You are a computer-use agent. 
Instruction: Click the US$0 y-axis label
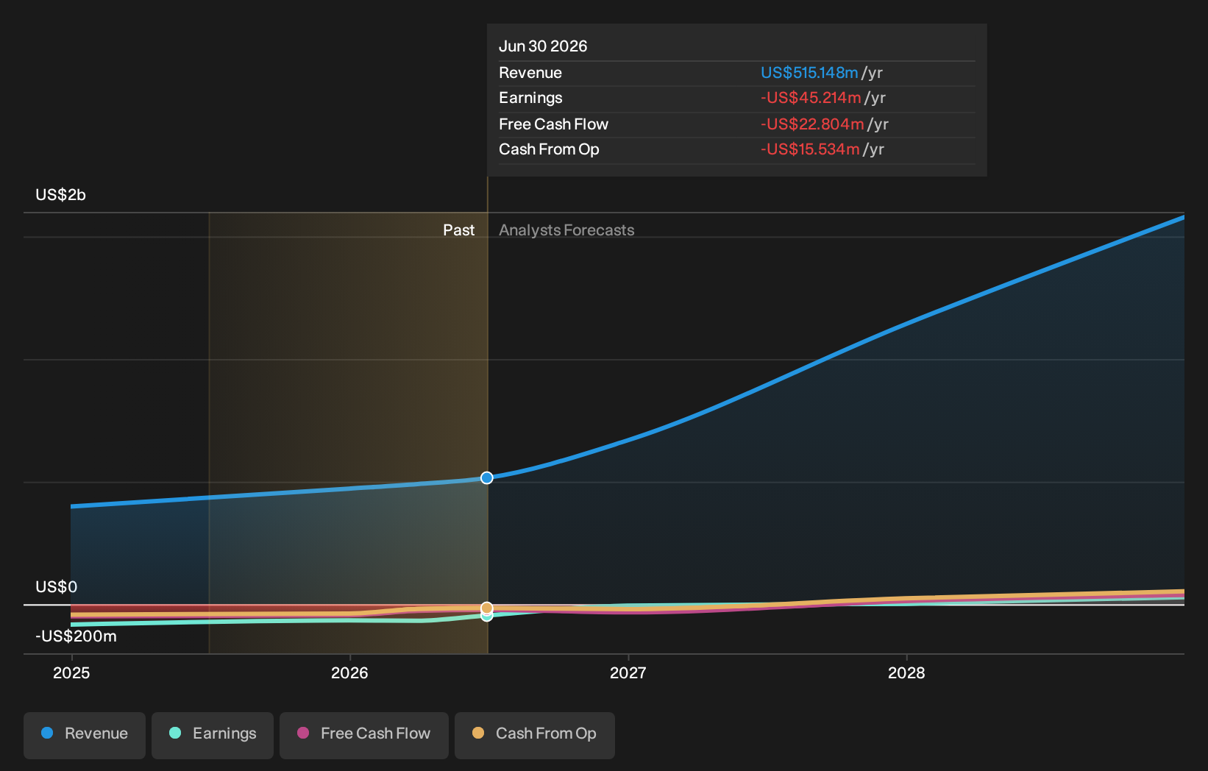57,587
